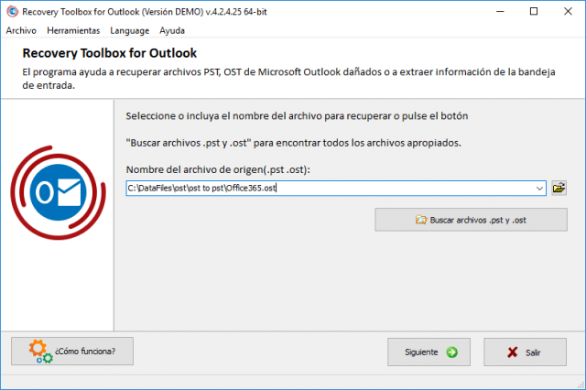The image size is (586, 390).
Task: Click the window resize grip corner
Action: pos(581,385)
